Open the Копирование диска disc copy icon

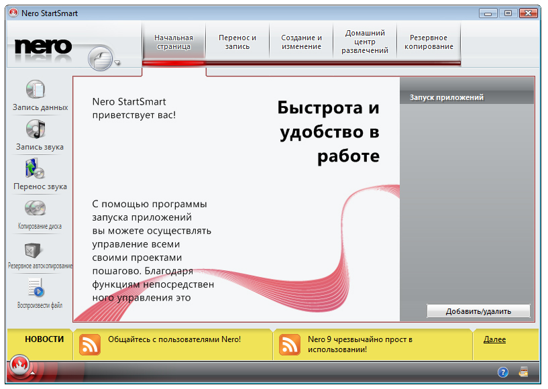click(36, 209)
